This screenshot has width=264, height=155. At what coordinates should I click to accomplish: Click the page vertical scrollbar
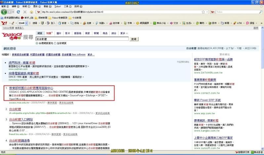pyautogui.click(x=262, y=88)
